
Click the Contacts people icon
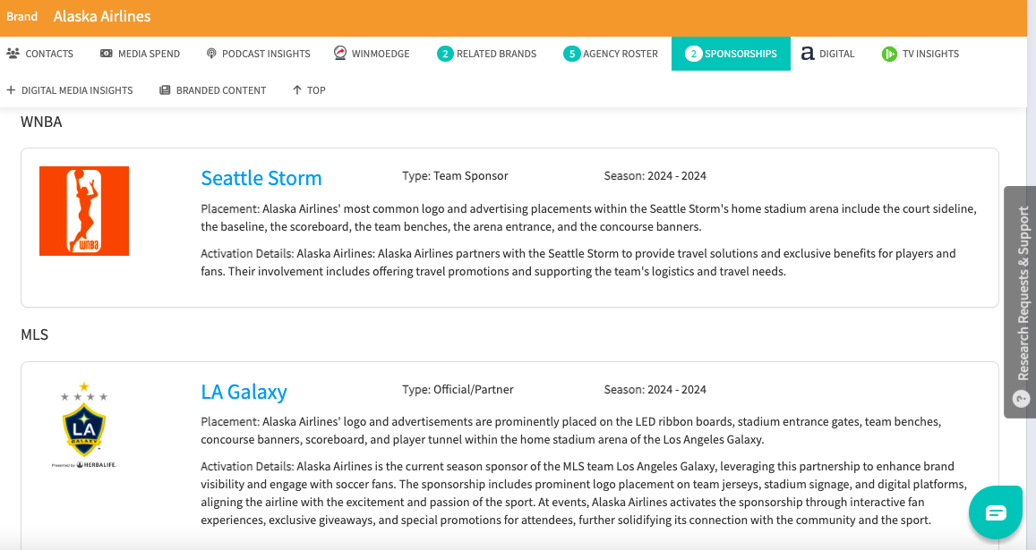pos(13,54)
